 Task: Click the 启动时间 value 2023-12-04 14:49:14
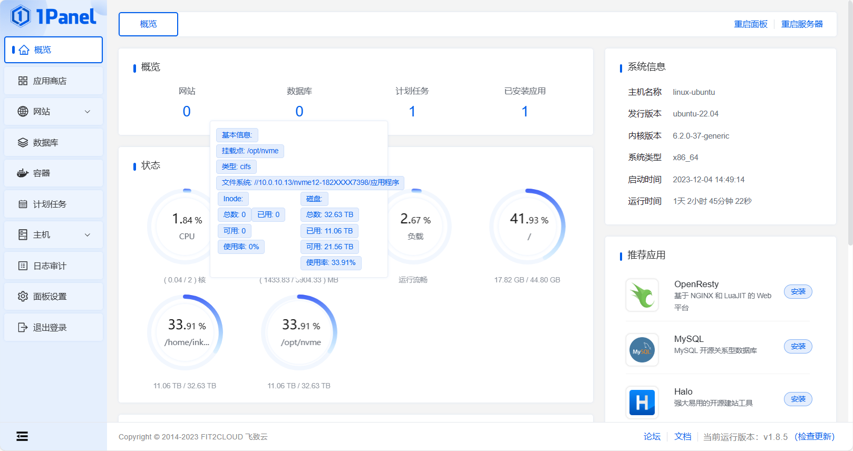coord(709,180)
